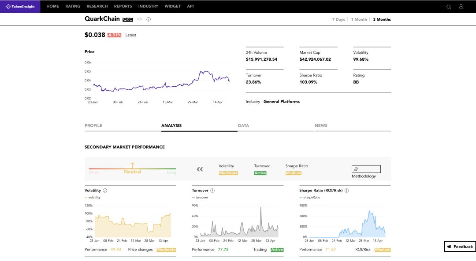The image size is (476, 261).
Task: Click the Sharpe Ratio info icon
Action: pos(347,191)
